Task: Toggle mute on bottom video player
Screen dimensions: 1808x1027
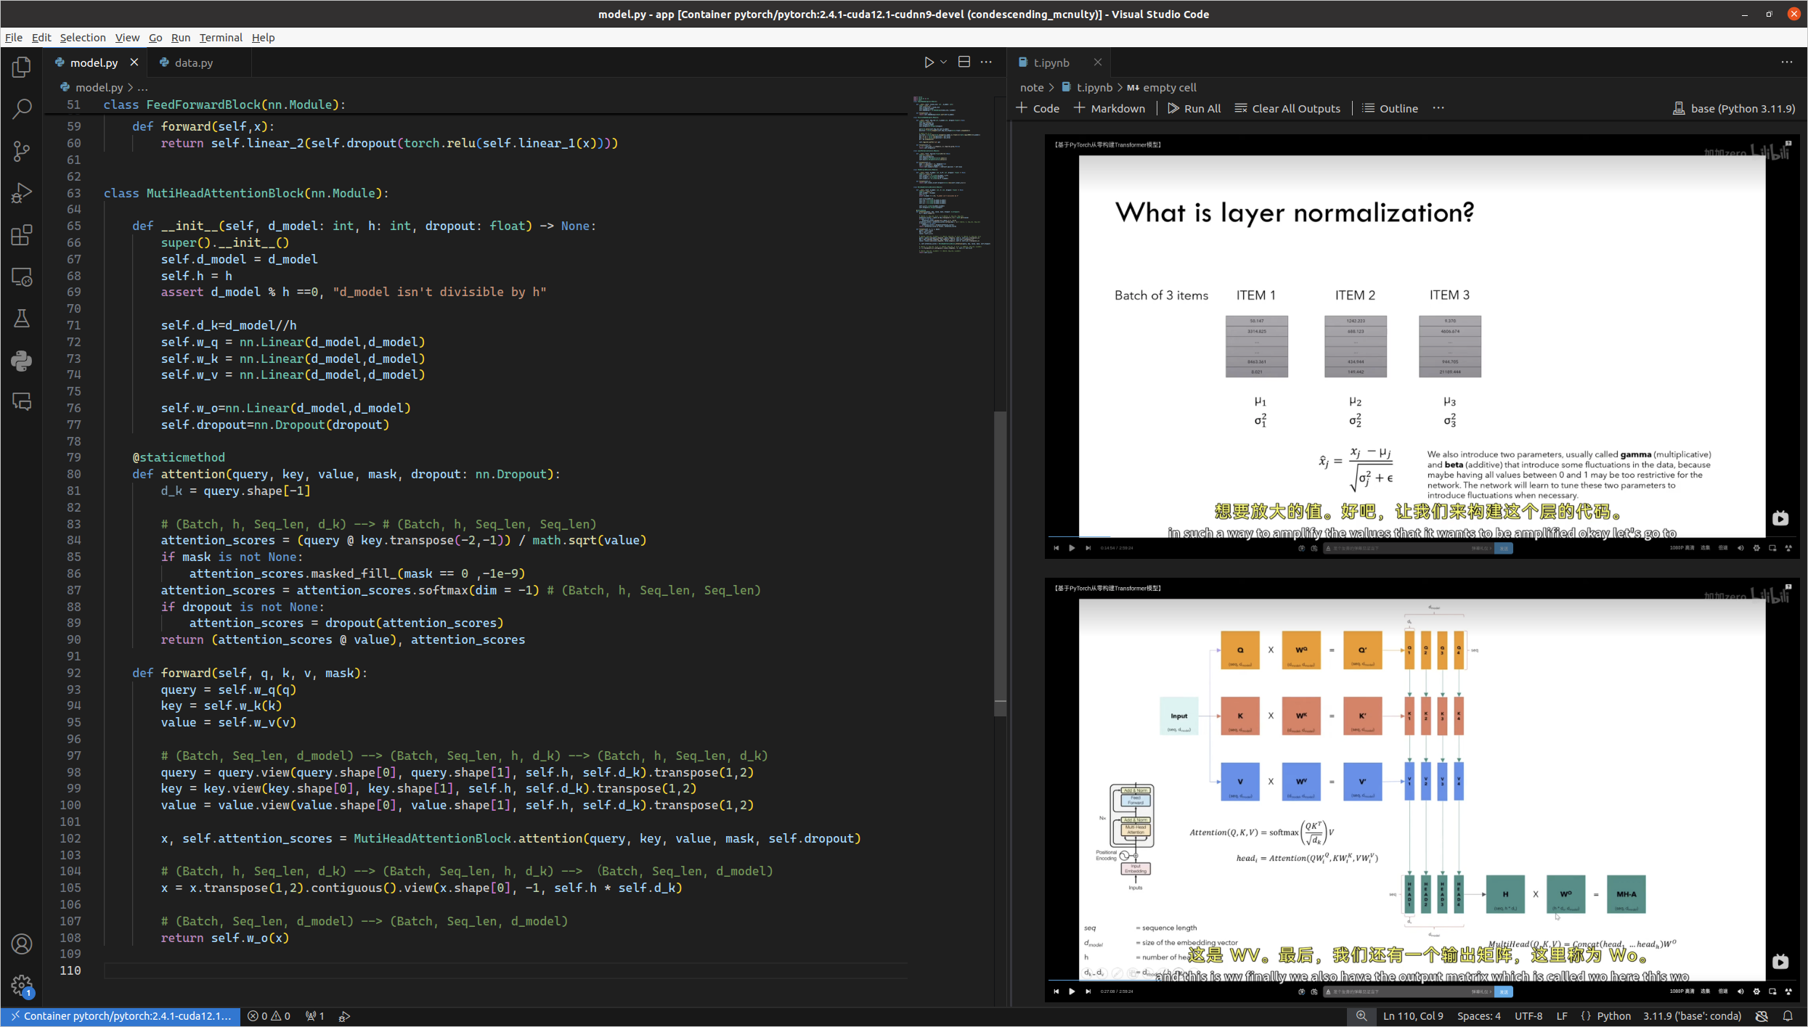Action: click(x=1740, y=991)
